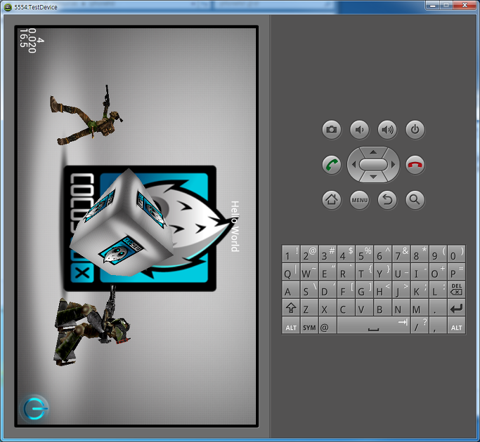Open the MENU hardware button
Viewport: 480px width, 442px height.
pyautogui.click(x=359, y=200)
